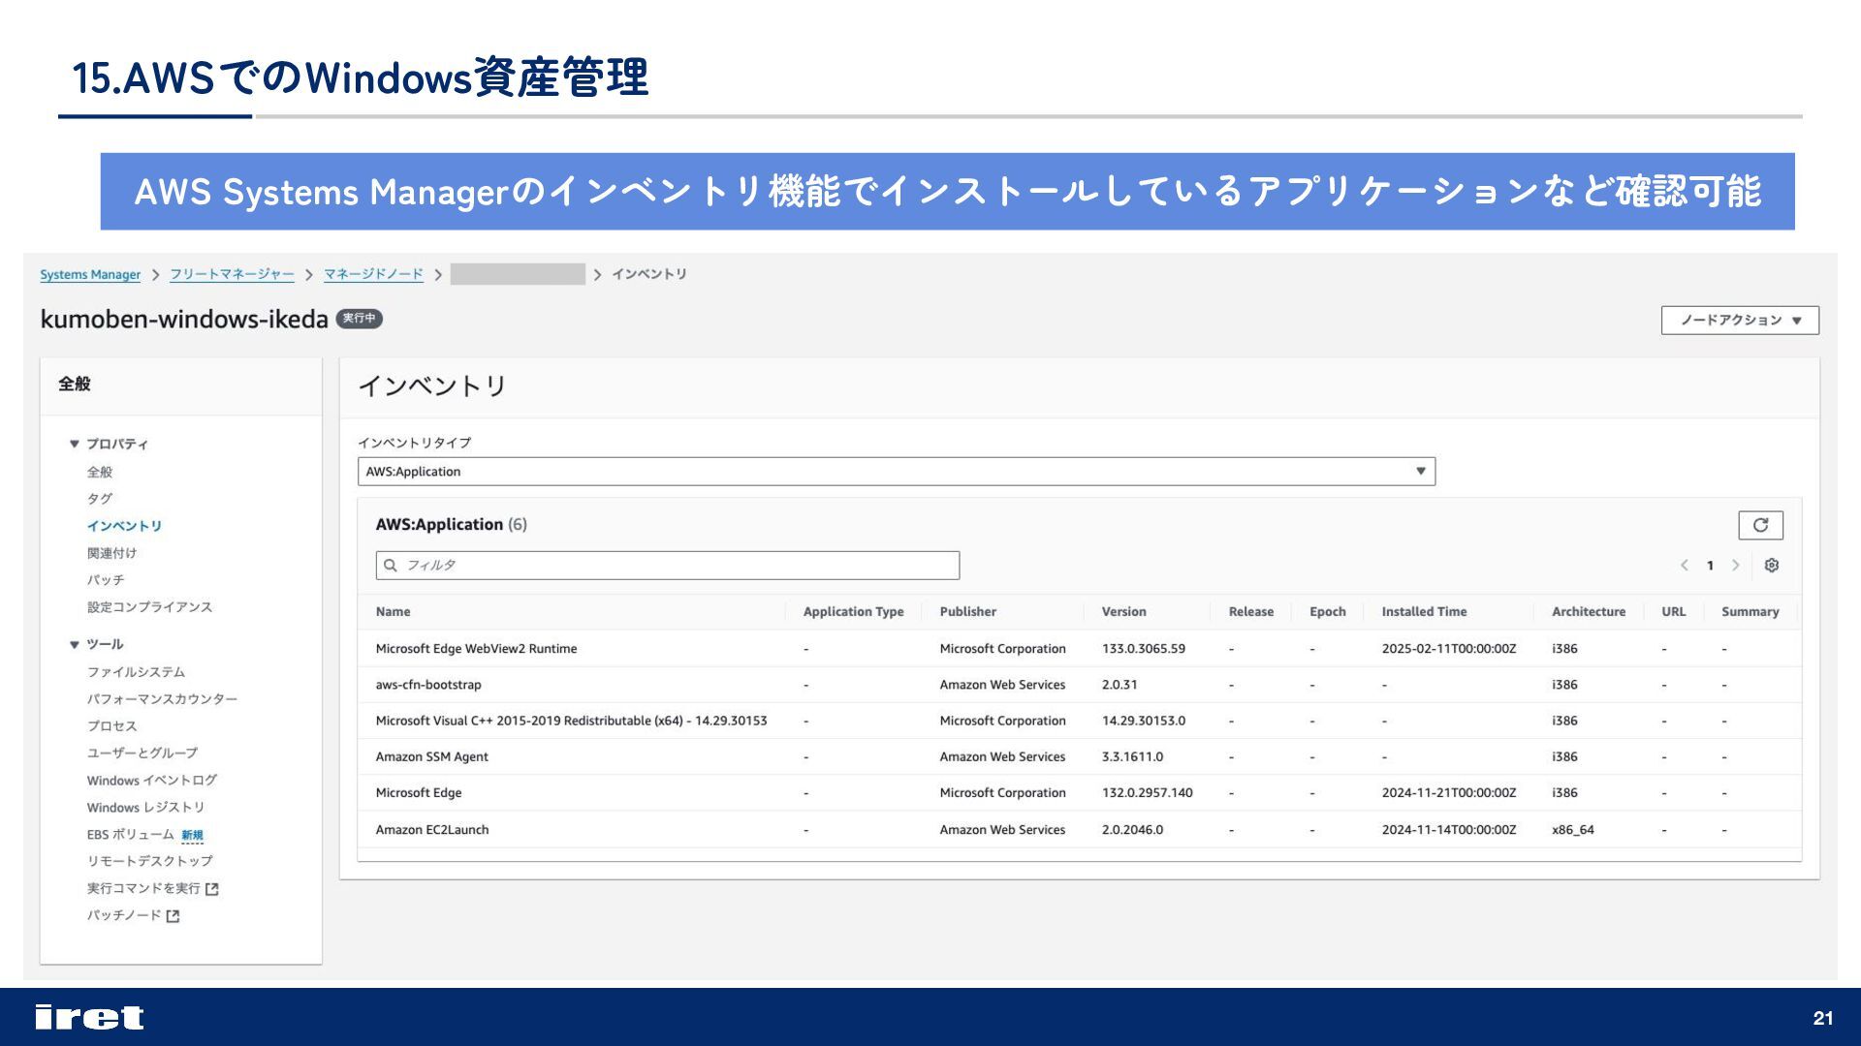
Task: Open パッチ in the sidebar
Action: click(106, 580)
